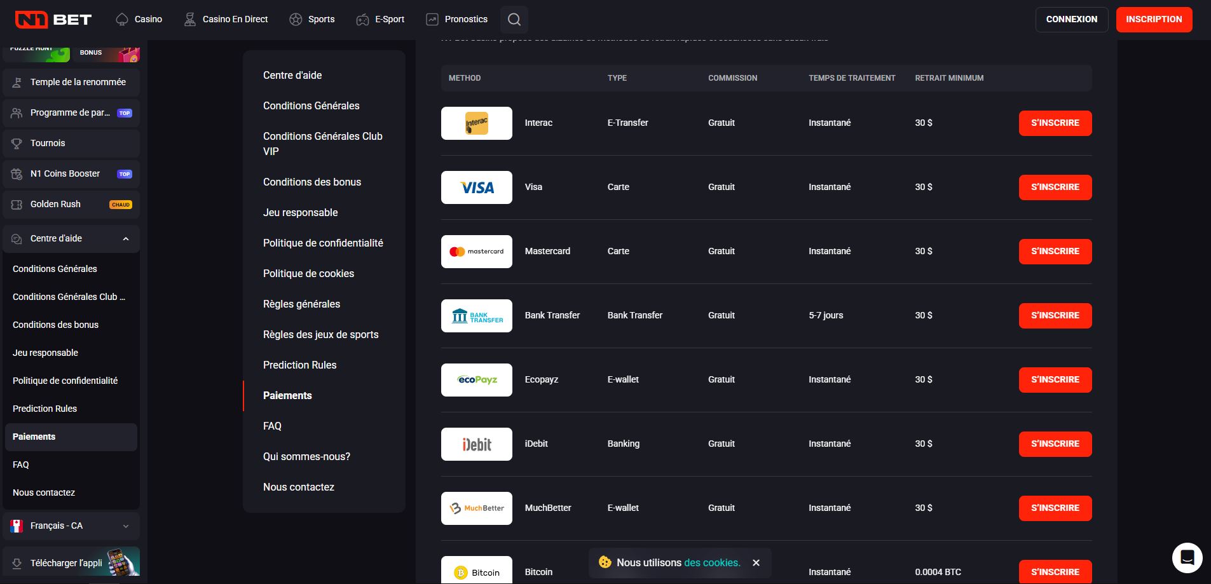Click the Bank Transfer logo

point(477,316)
